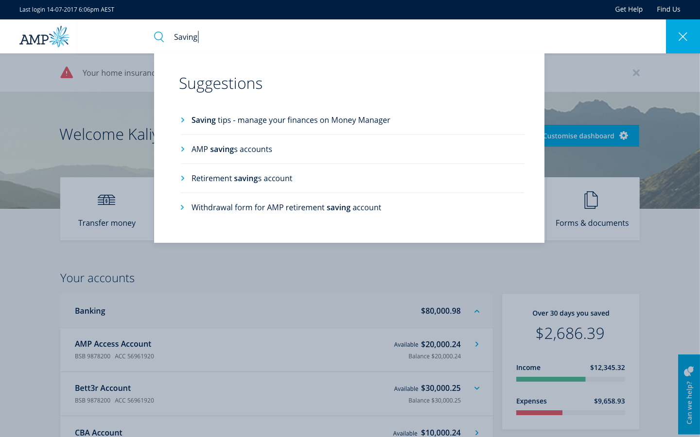
Task: Open the Transfer money tile label
Action: pyautogui.click(x=107, y=223)
